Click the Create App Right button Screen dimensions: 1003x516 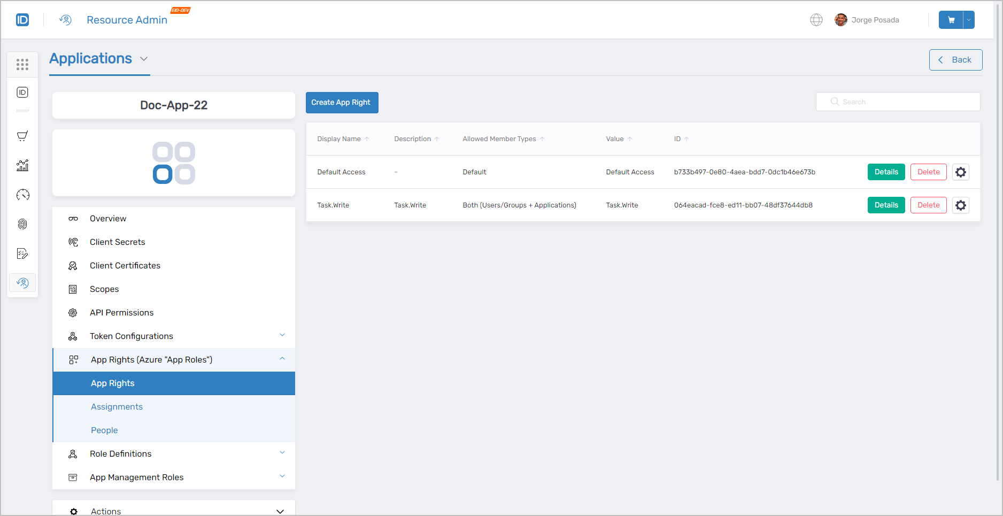tap(342, 102)
